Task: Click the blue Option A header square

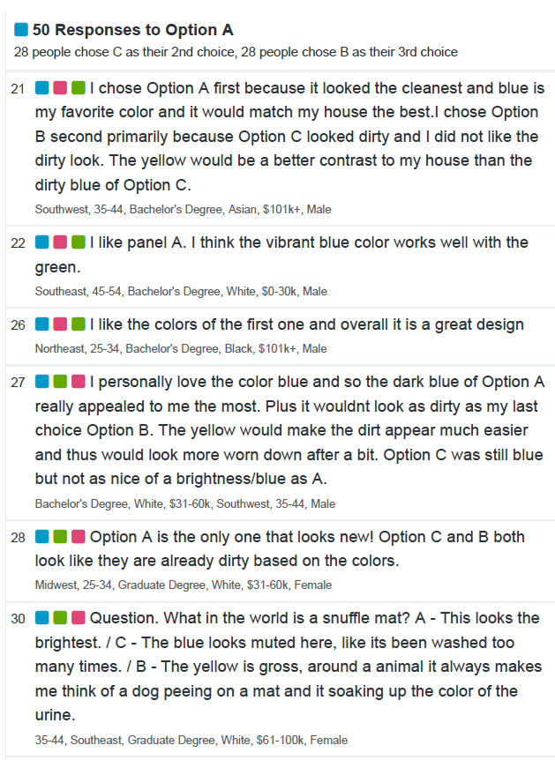Action: click(21, 30)
